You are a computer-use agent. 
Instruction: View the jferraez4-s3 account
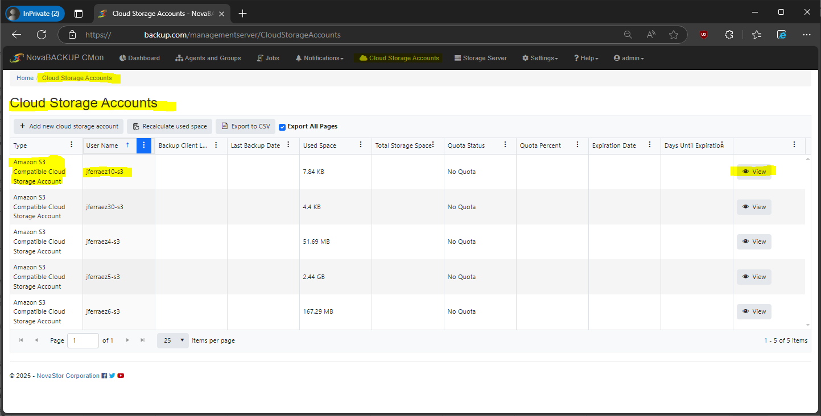point(754,242)
